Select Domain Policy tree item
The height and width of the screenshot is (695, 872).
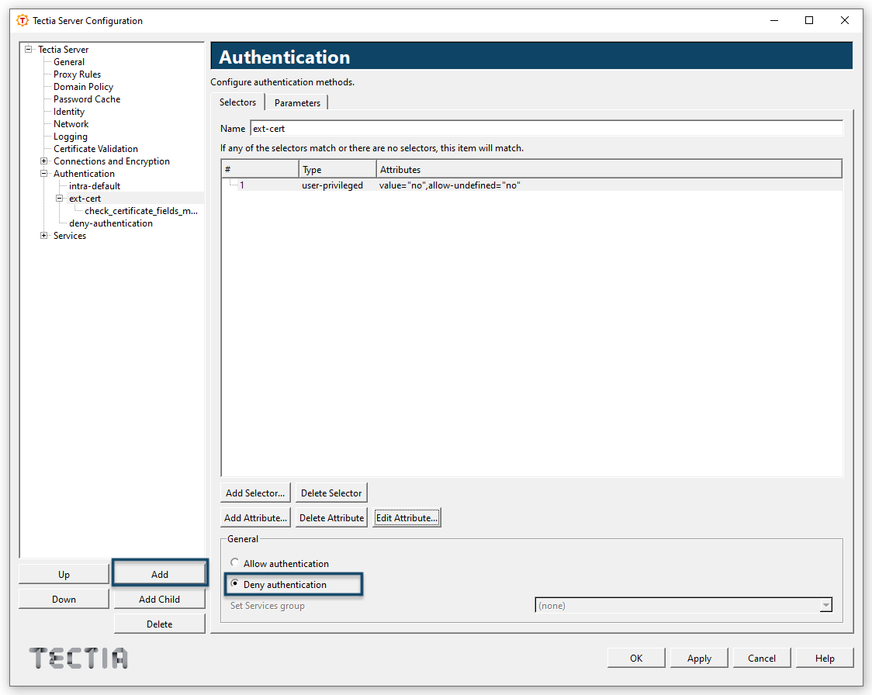(x=84, y=87)
